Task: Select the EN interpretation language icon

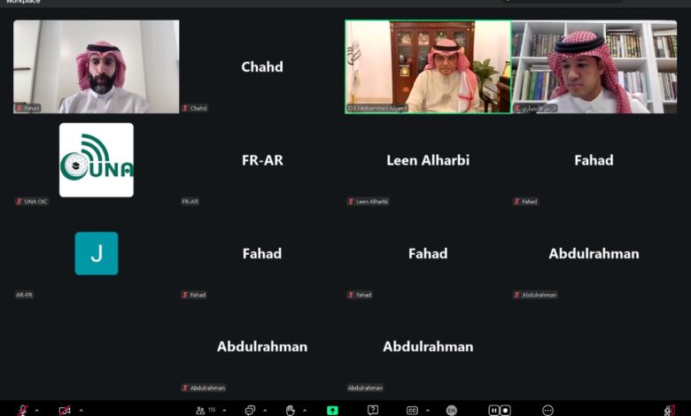Action: coord(451,411)
